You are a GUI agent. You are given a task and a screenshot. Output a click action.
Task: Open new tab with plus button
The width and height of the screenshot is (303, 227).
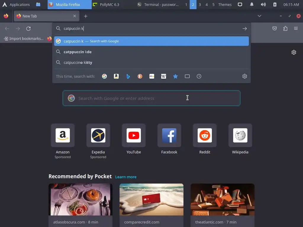[86, 16]
